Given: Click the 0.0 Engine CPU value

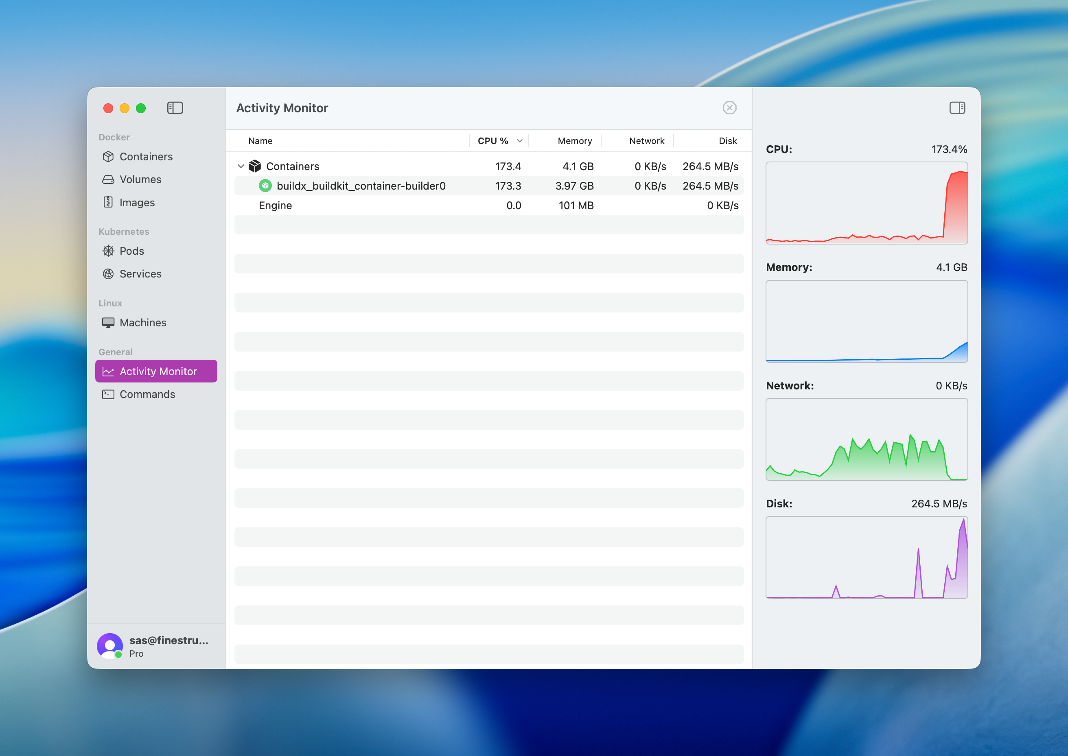Looking at the screenshot, I should point(514,205).
